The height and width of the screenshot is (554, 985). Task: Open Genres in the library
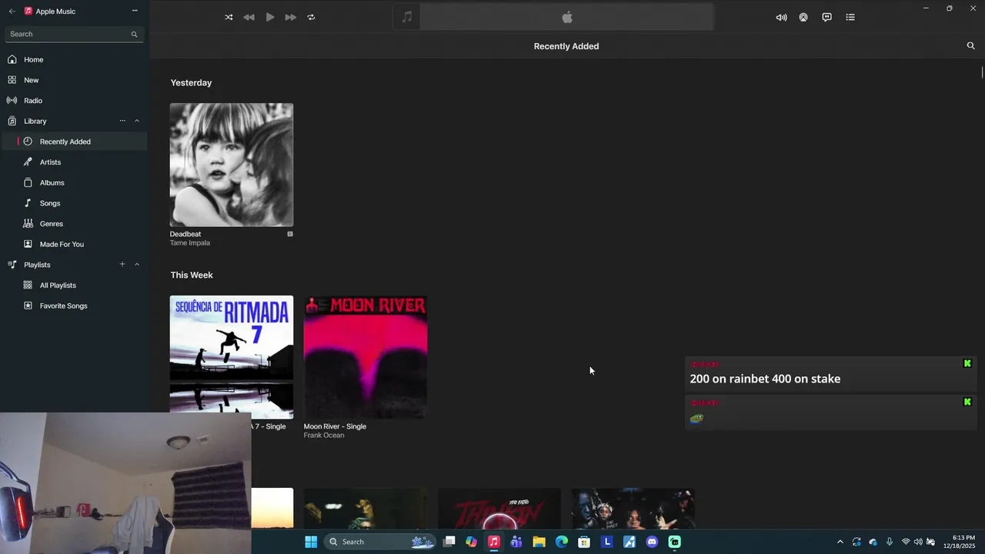(74, 224)
